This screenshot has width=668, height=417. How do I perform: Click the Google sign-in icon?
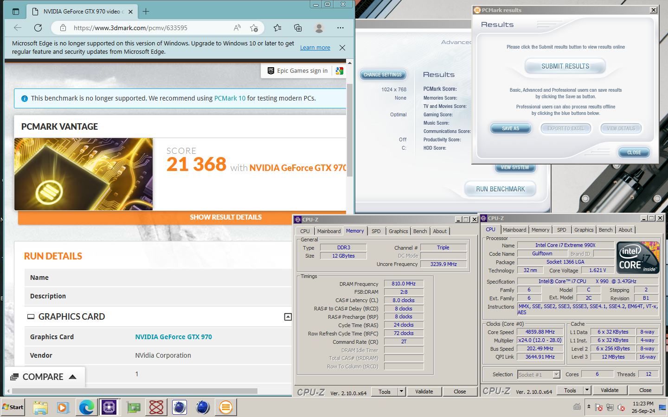[x=340, y=71]
